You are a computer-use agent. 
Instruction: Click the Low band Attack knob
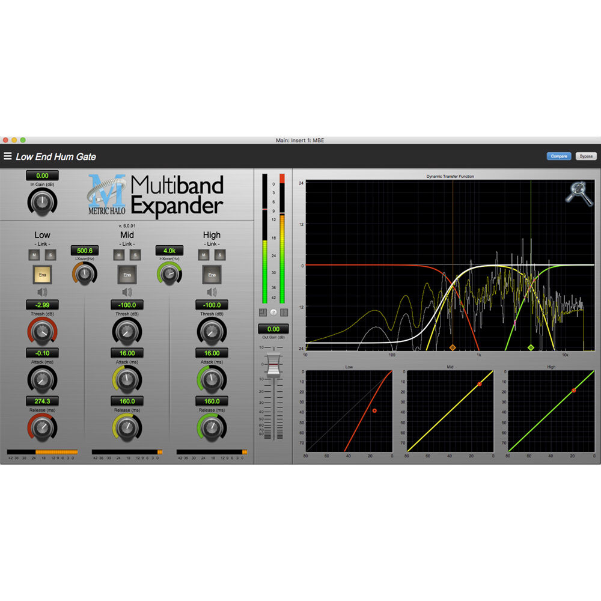pos(42,379)
